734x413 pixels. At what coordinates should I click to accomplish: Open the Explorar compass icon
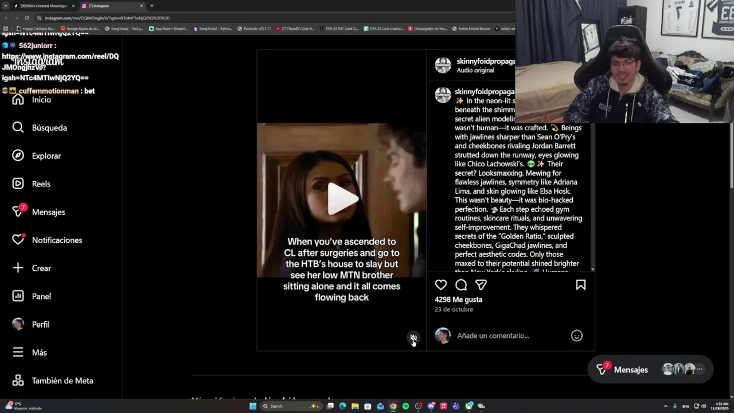coord(18,156)
